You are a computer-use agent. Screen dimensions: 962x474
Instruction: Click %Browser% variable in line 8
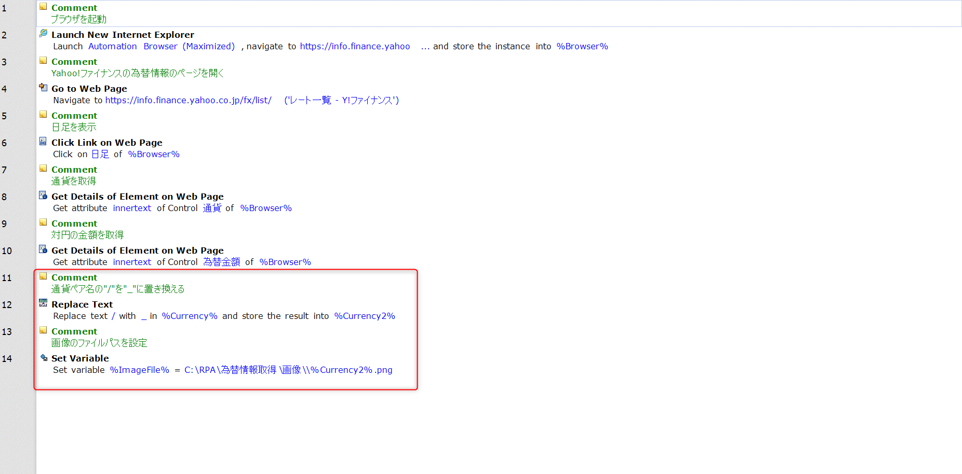[x=266, y=208]
